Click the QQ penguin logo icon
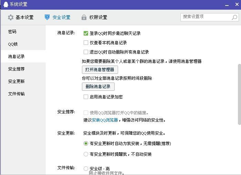Image resolution: width=241 pixels, height=175 pixels. pos(6,4)
